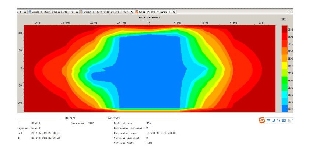Click the blue bottom BER legend swatch
Viewport: 309px width, 155px height.
tap(284, 108)
